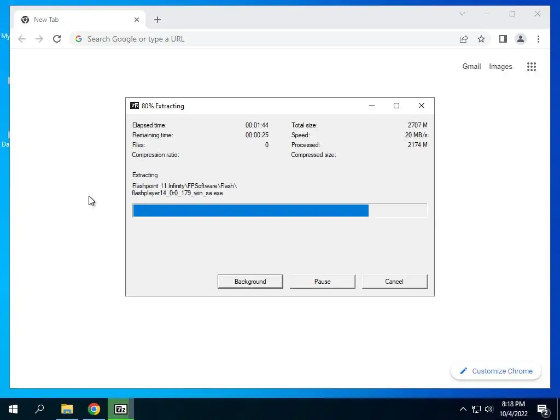
Task: Click the Google logo in the address bar
Action: [79, 39]
